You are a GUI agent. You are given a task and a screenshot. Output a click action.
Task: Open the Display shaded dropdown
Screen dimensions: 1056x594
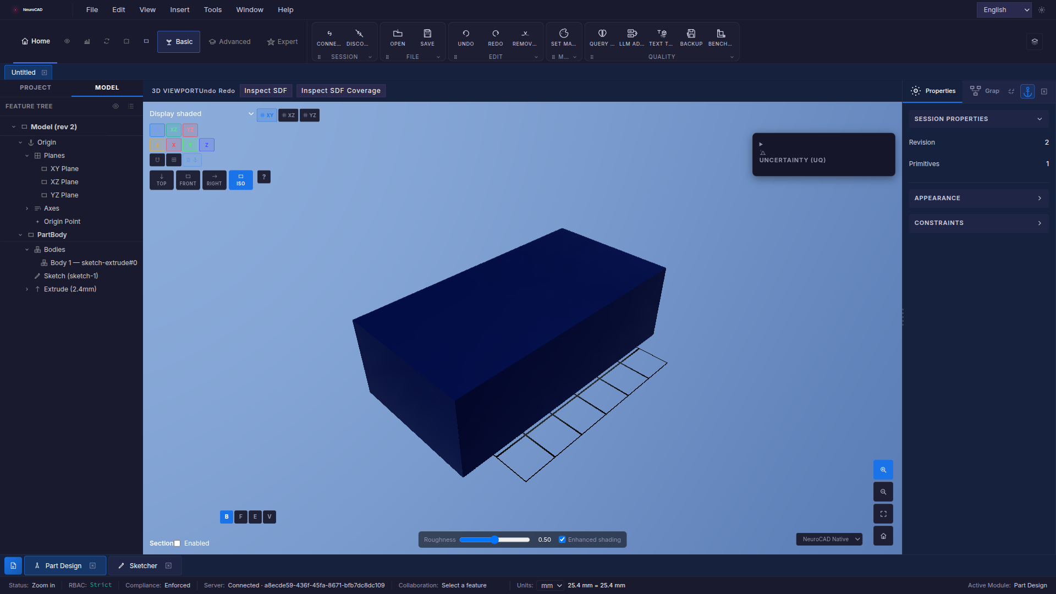tap(201, 114)
